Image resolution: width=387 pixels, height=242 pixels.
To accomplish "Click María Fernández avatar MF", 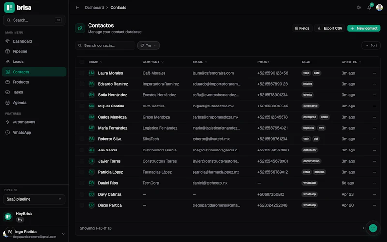I will click(91, 128).
